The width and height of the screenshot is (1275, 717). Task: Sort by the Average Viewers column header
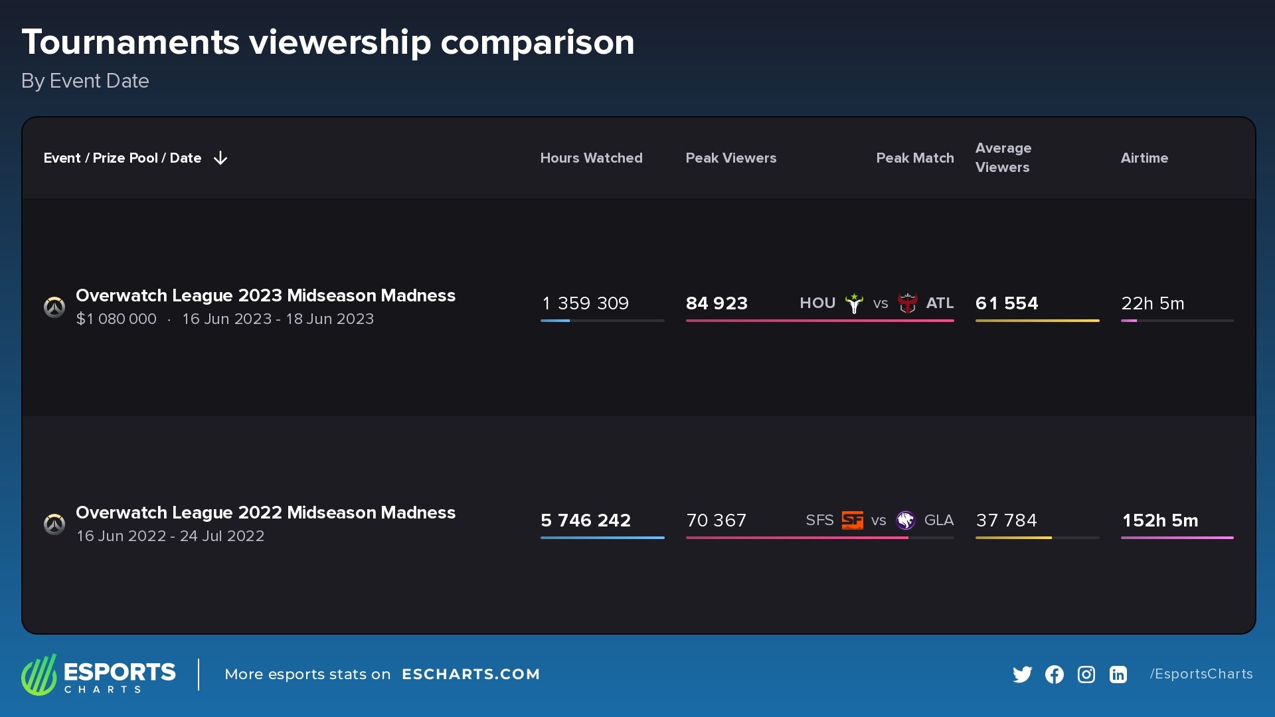click(1003, 157)
